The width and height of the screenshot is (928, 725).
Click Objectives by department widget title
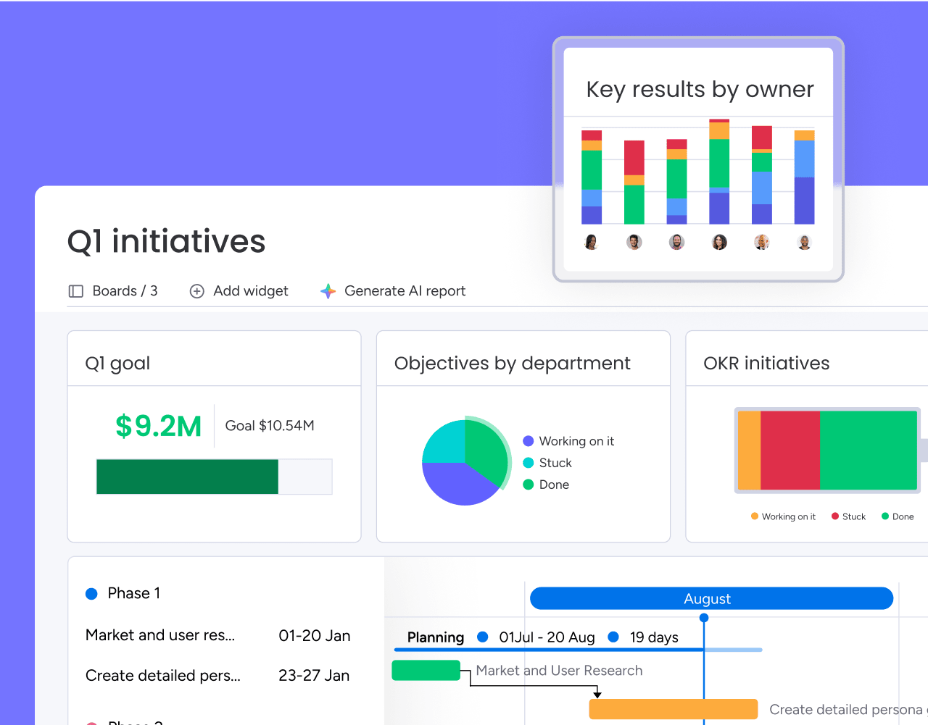click(513, 364)
